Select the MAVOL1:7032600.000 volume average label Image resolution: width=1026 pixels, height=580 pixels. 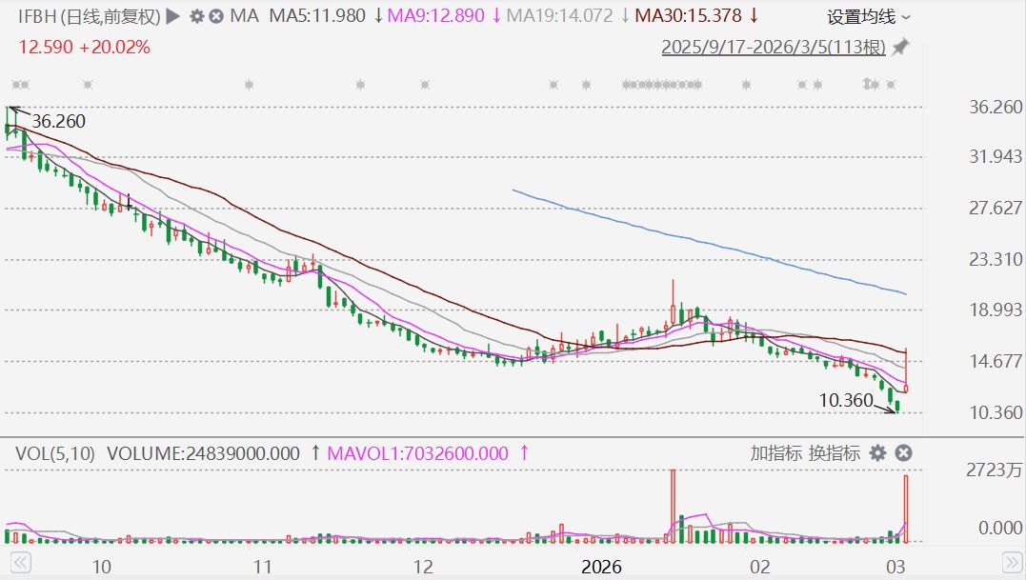click(417, 453)
